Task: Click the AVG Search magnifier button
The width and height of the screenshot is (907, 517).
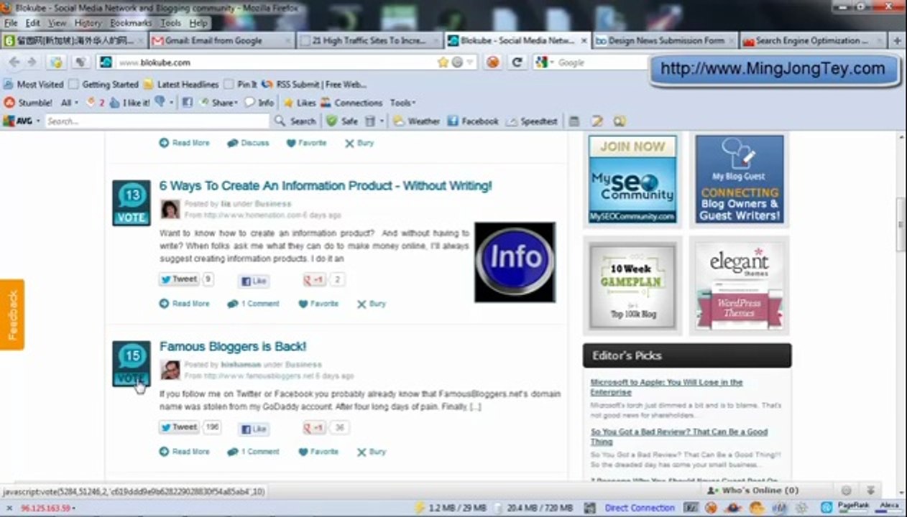Action: pos(295,121)
